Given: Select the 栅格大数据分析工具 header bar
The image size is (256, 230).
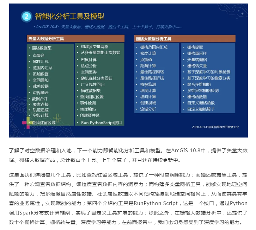Looking at the screenshot, I should click(x=185, y=39).
